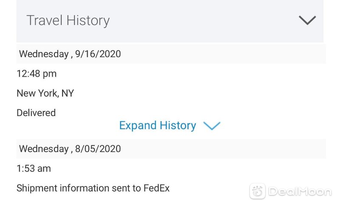This screenshot has height=205, width=340.
Task: Click the DealMoon watermark text
Action: [x=300, y=191]
